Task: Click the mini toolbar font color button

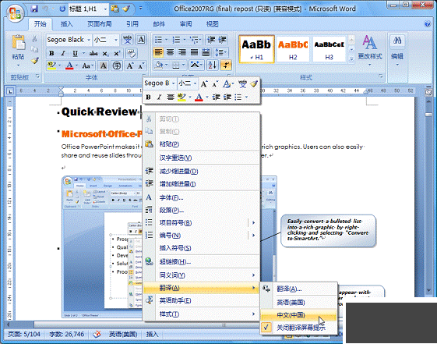Action: coord(199,97)
